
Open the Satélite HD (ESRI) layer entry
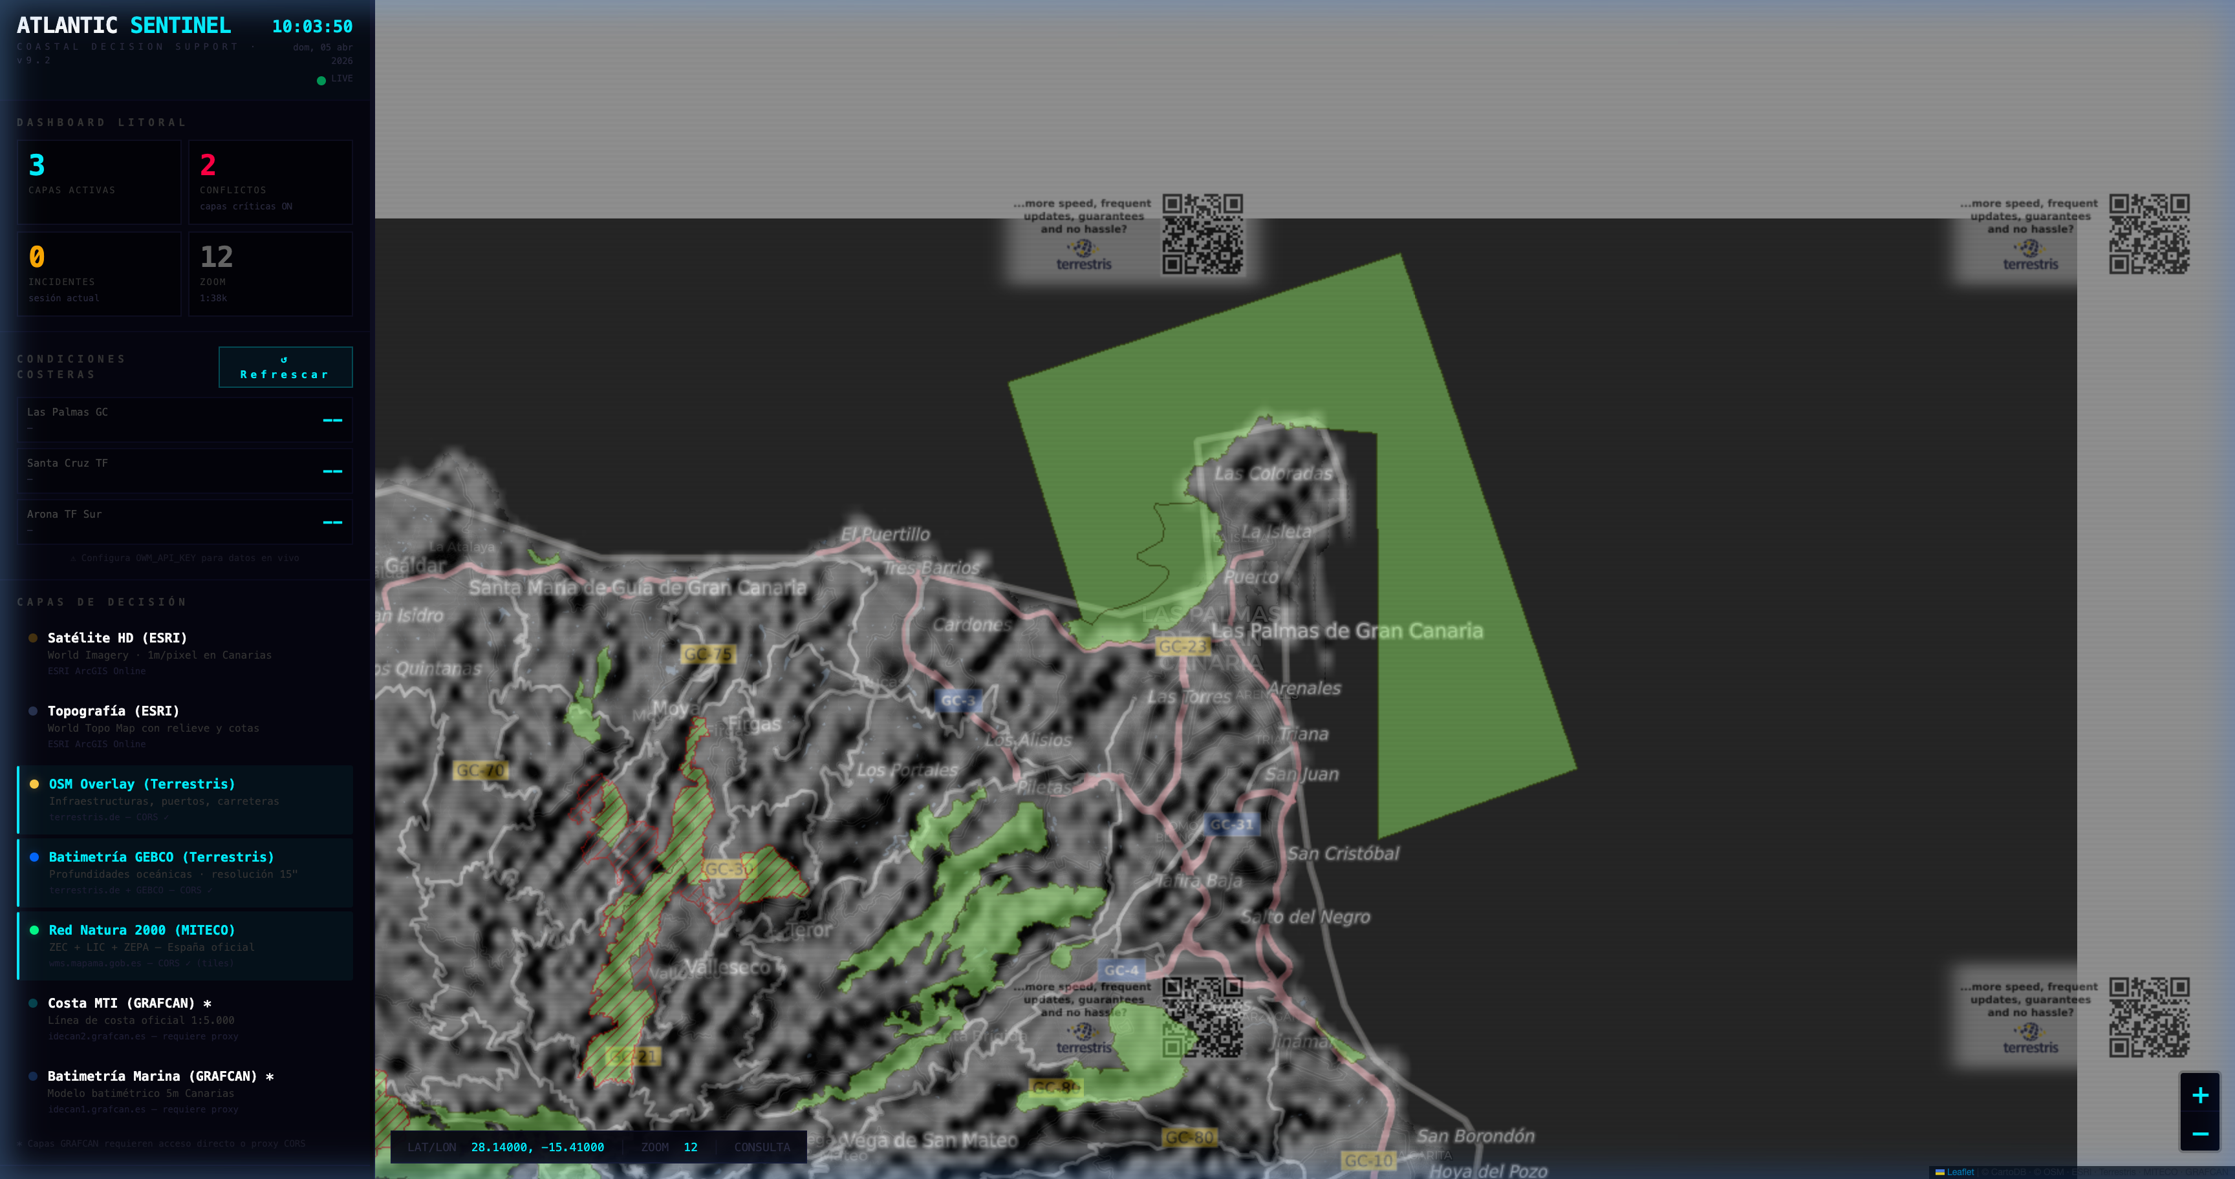117,637
